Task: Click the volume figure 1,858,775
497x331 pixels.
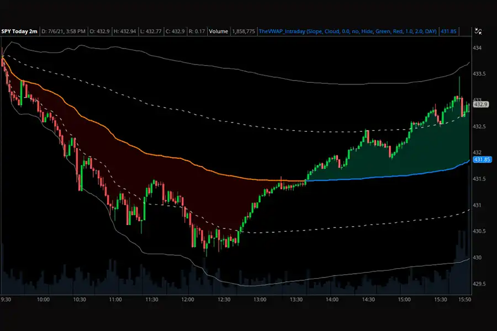Action: (244, 31)
